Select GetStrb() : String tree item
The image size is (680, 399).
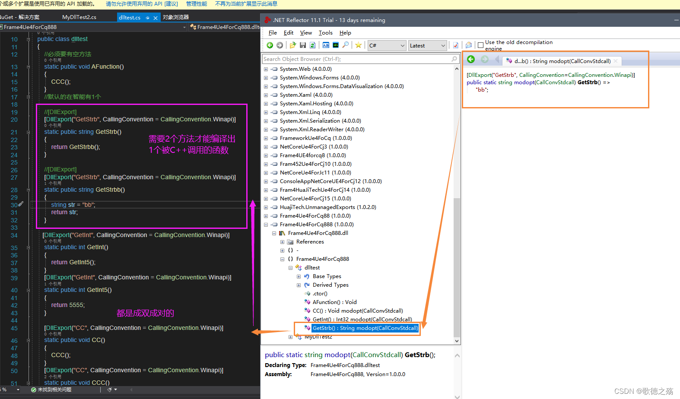(365, 328)
